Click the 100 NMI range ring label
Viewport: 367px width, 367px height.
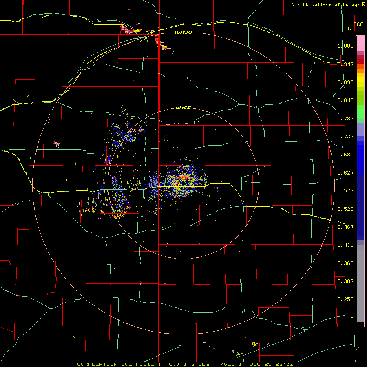pyautogui.click(x=183, y=32)
